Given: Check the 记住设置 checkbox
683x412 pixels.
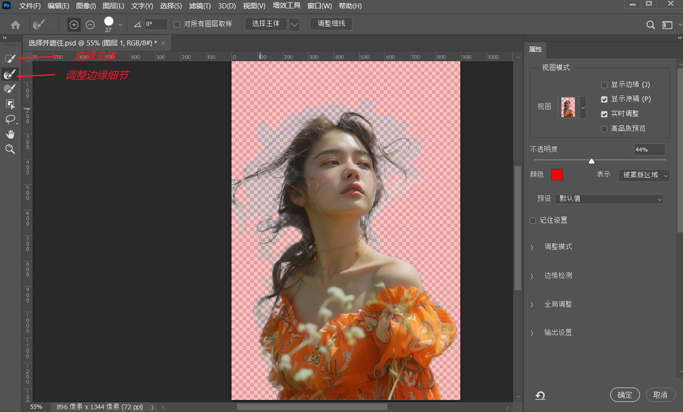Looking at the screenshot, I should pos(533,220).
